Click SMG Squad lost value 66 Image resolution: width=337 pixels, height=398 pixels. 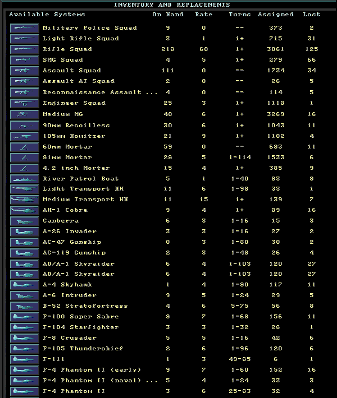pyautogui.click(x=312, y=60)
